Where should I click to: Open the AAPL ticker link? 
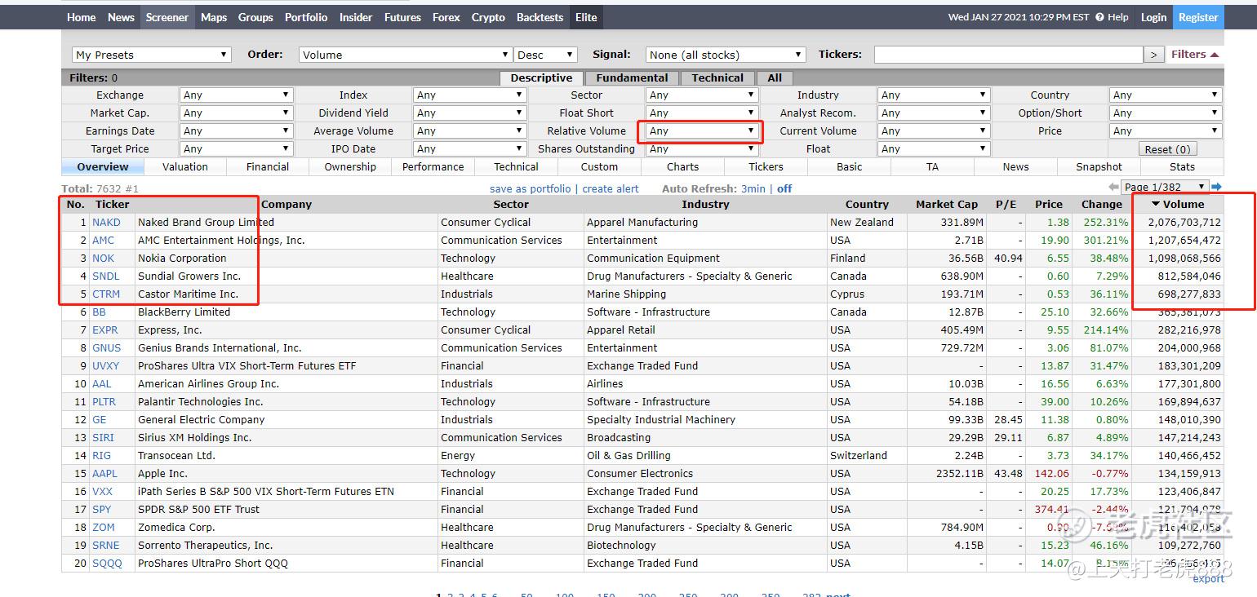coord(104,474)
